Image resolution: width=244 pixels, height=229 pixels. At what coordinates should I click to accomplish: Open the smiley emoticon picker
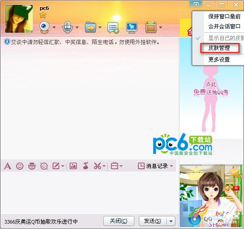(20, 166)
